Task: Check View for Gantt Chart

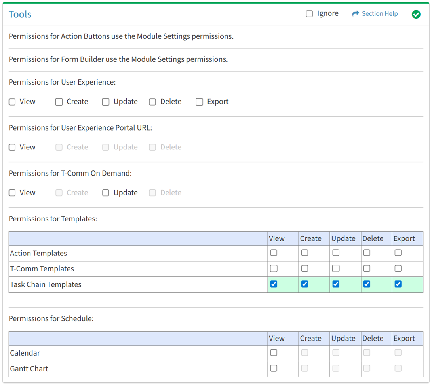Action: click(x=274, y=369)
